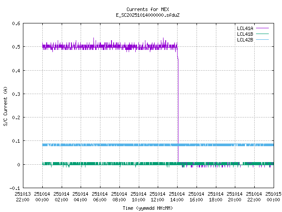282x212 pixels.
Task: Click the purple LCL41A legend line sample
Action: [262, 28]
